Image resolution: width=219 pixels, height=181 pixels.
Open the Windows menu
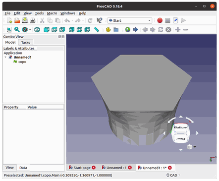click(68, 13)
